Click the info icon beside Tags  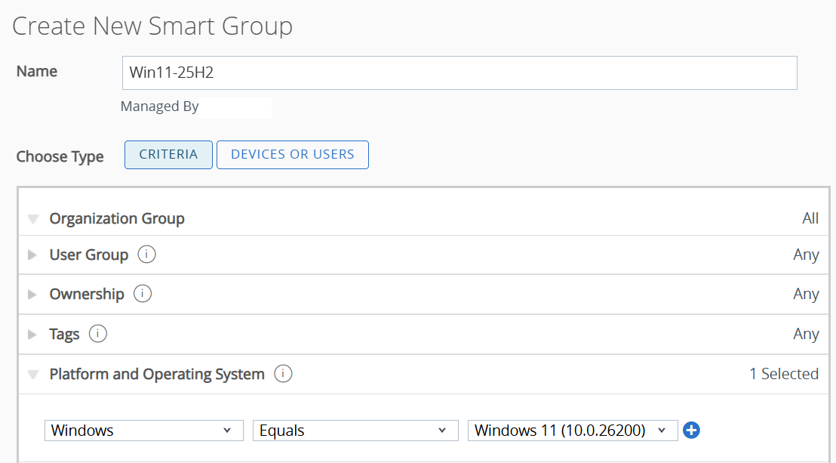pyautogui.click(x=98, y=333)
